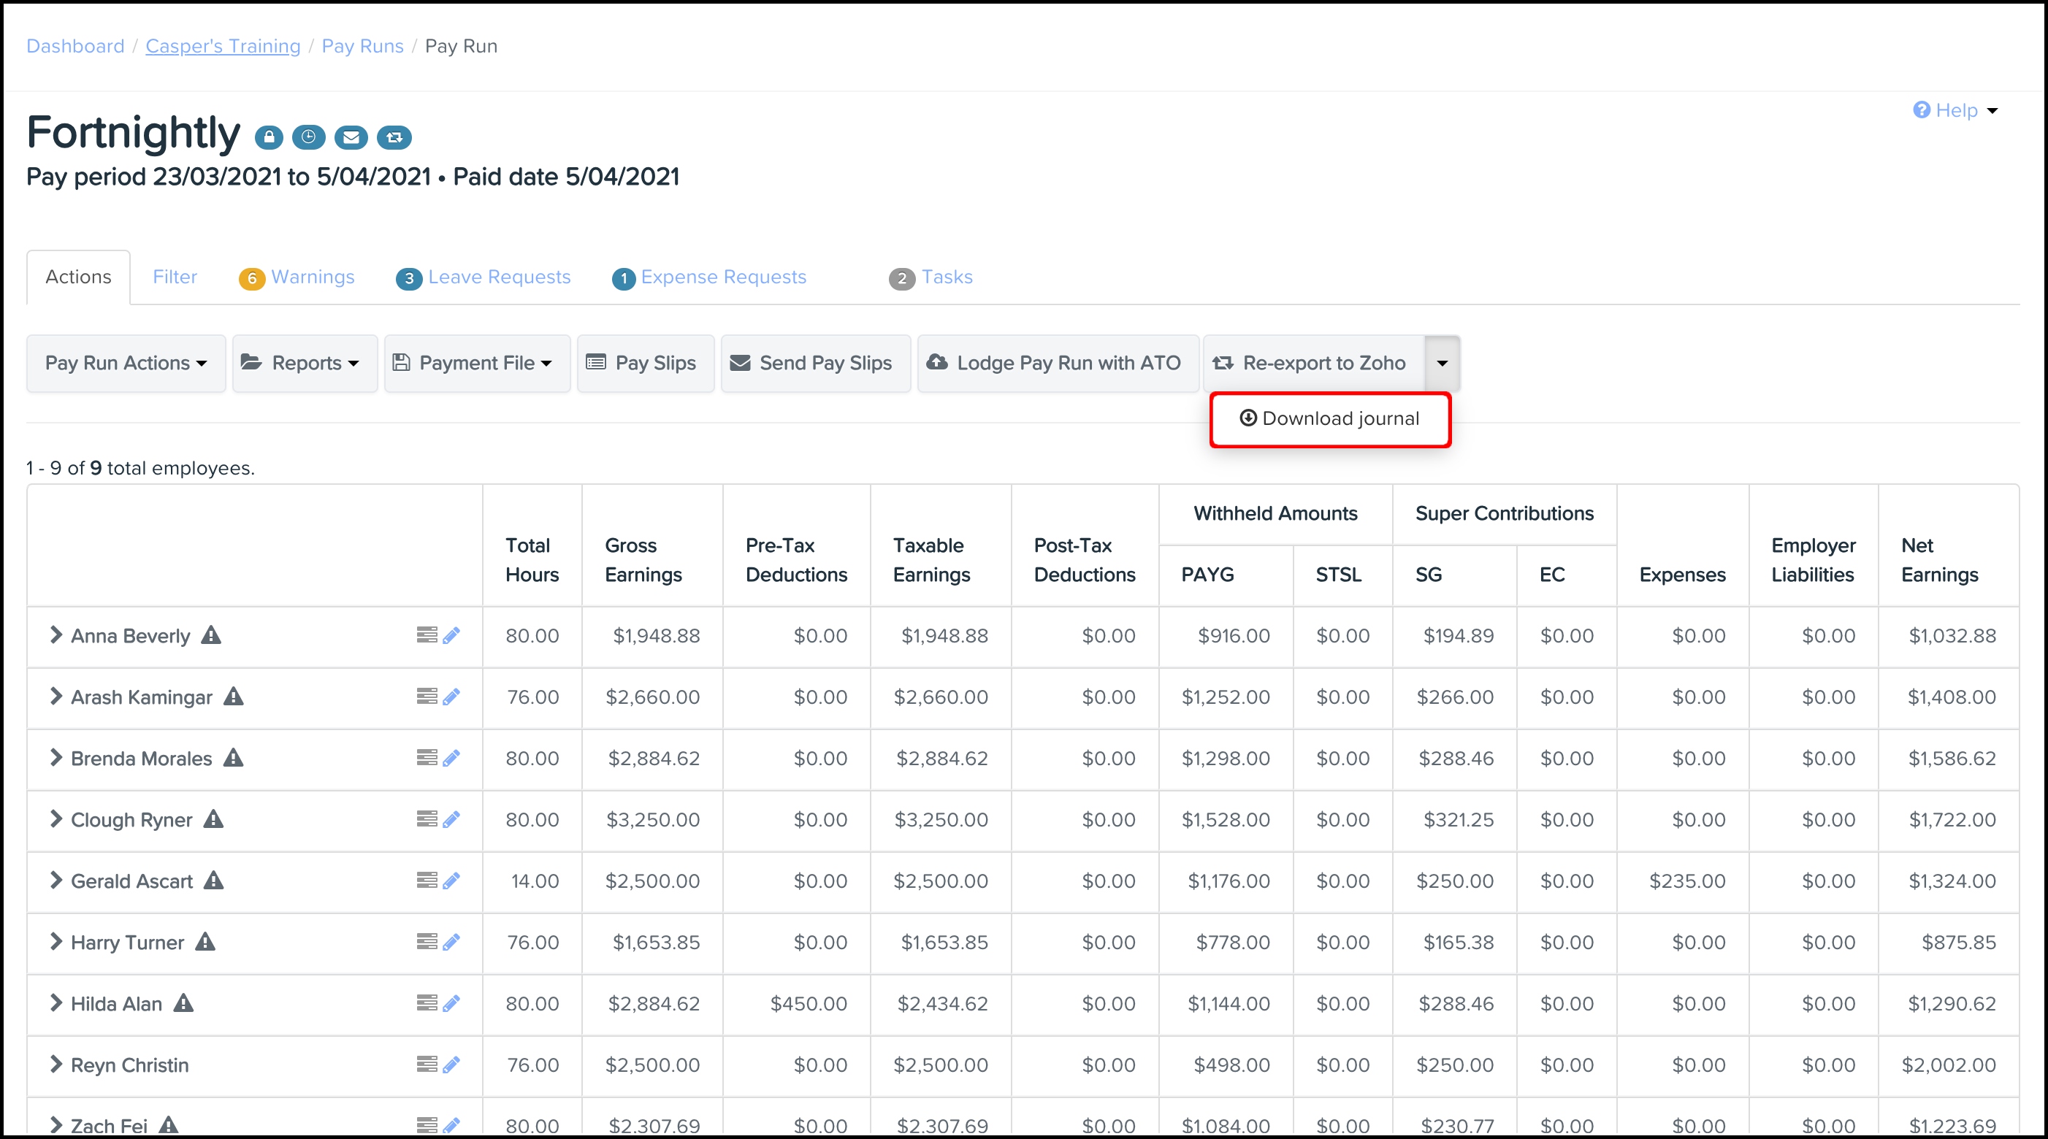The image size is (2048, 1139).
Task: Open the list icon for Clough Ryner
Action: coord(427,818)
